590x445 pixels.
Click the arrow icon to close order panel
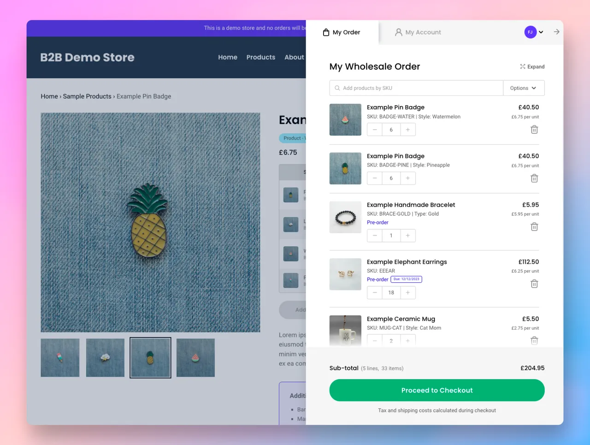[x=556, y=32]
